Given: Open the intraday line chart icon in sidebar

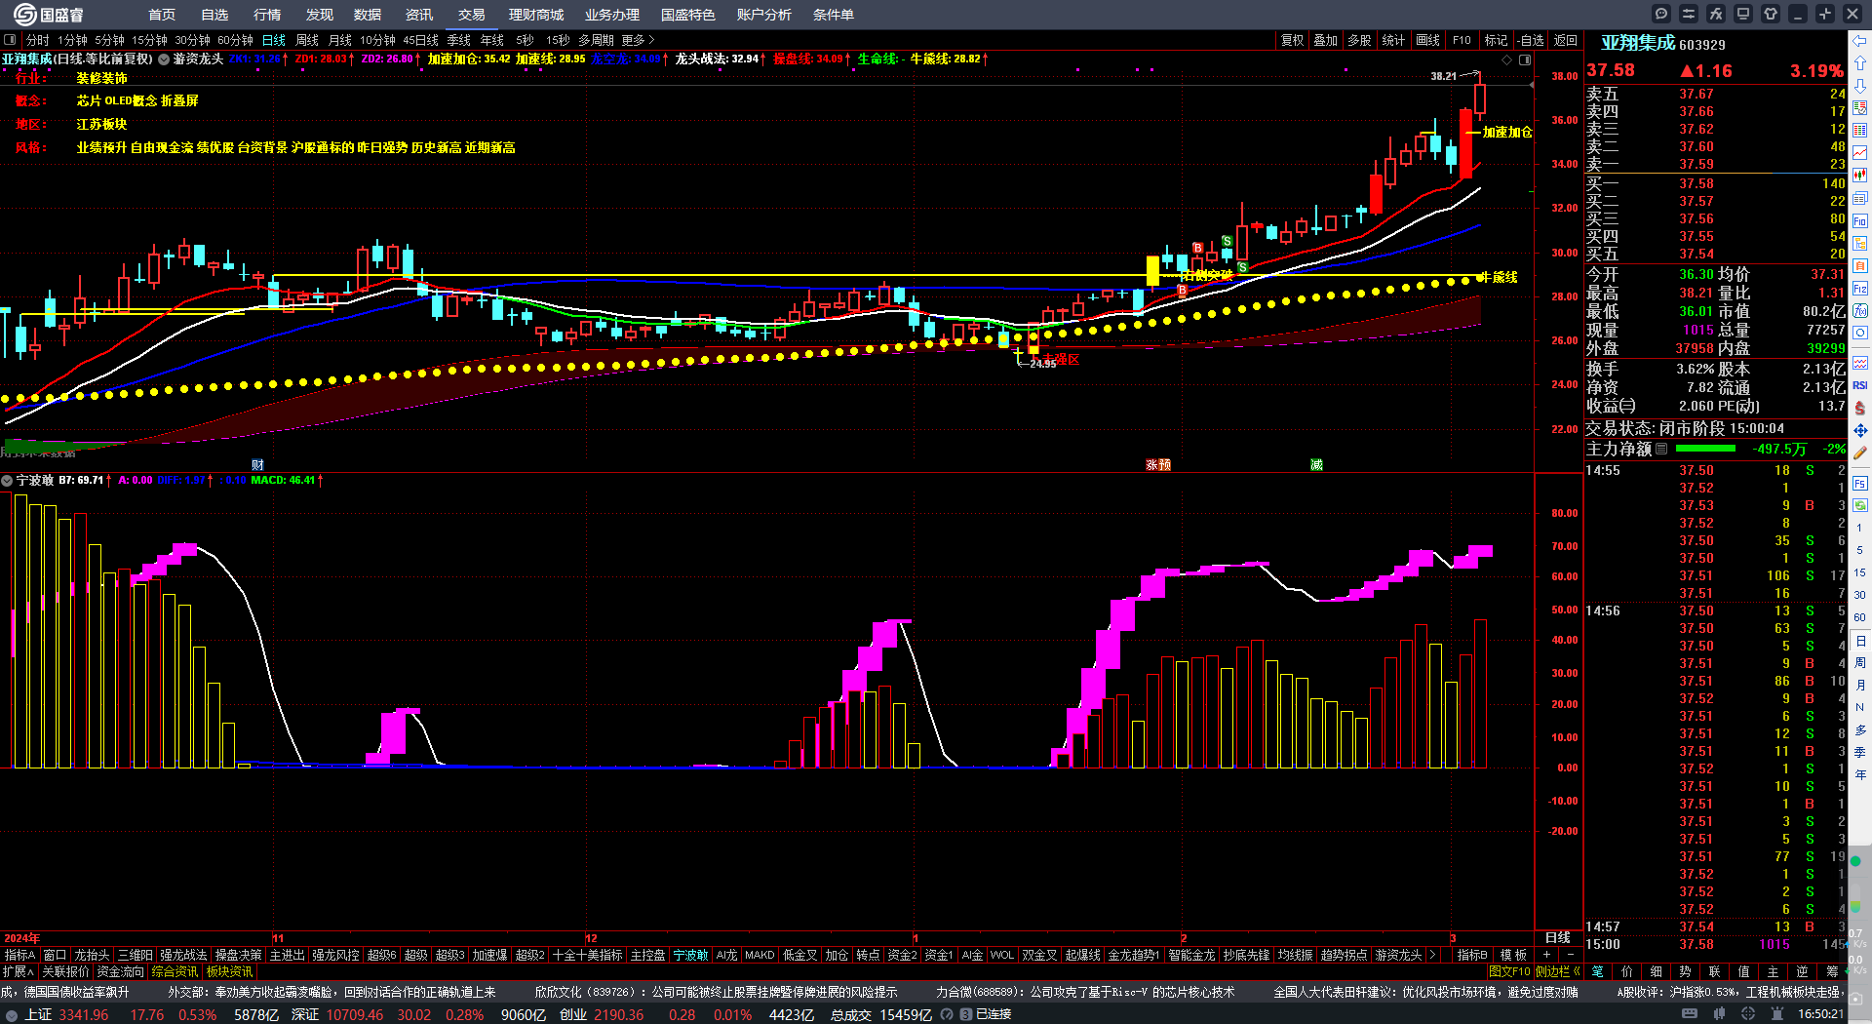Looking at the screenshot, I should coord(1860,153).
